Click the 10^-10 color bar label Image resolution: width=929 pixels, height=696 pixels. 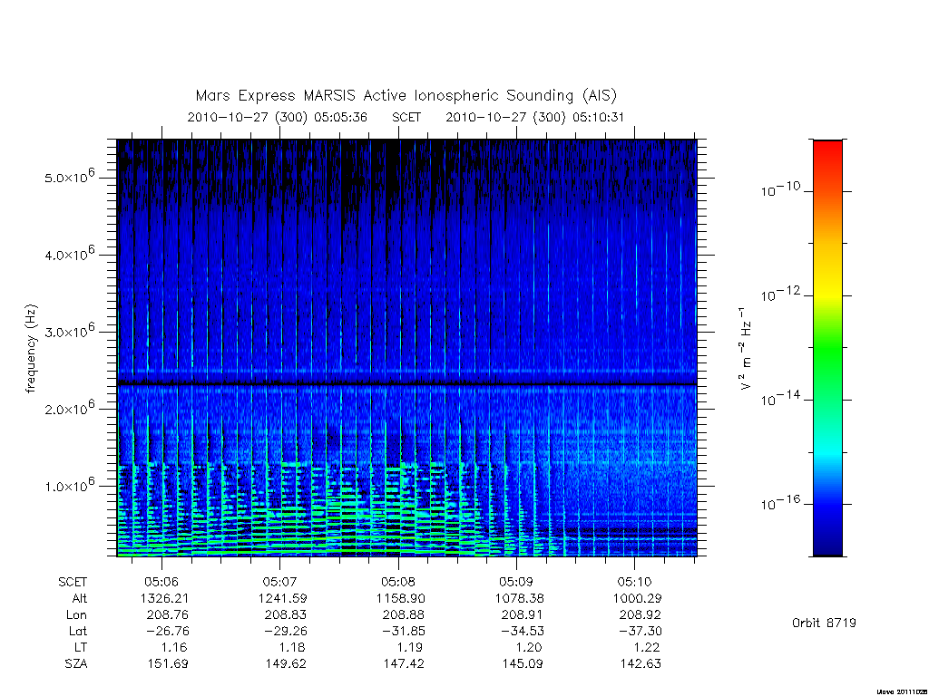pyautogui.click(x=780, y=189)
